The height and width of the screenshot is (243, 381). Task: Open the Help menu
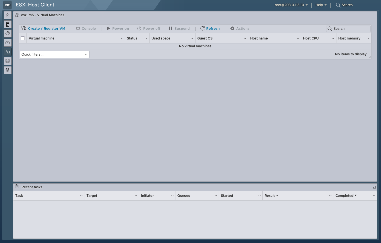pyautogui.click(x=321, y=5)
